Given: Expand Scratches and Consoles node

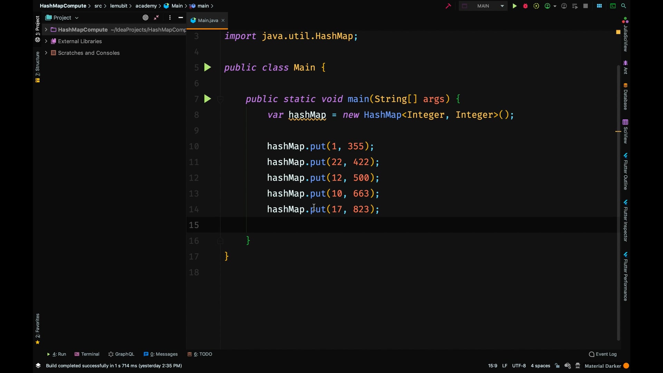Looking at the screenshot, I should [46, 53].
